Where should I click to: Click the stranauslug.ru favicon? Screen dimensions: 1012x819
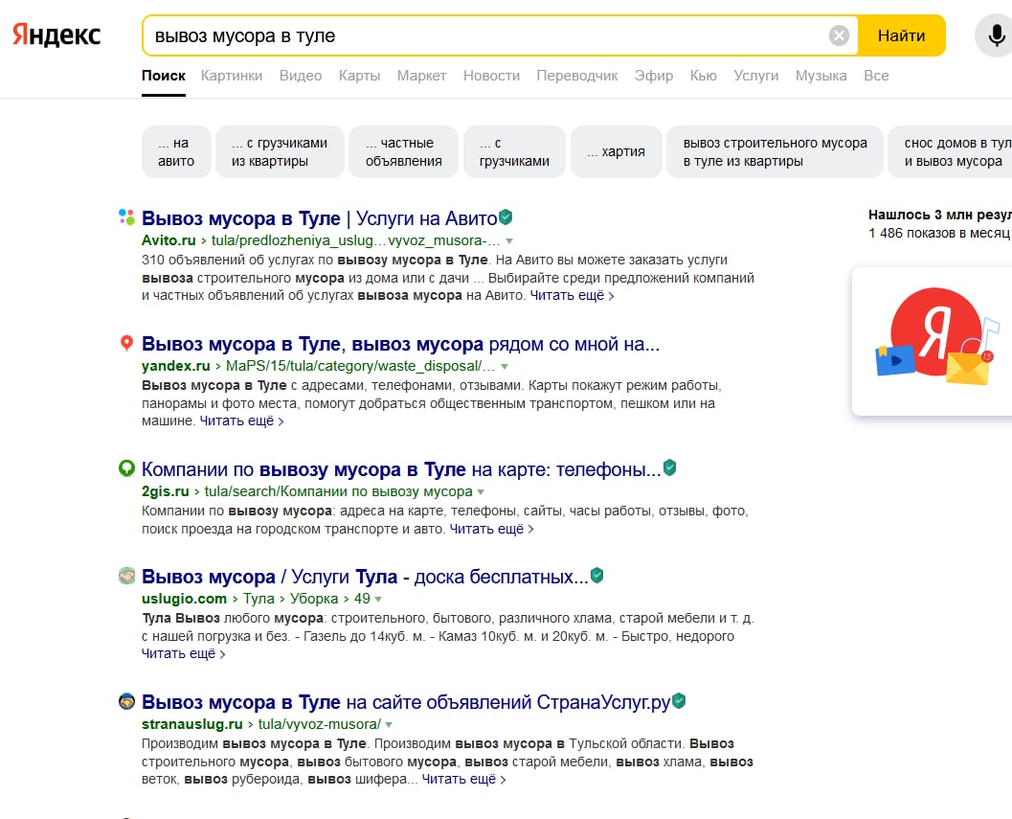126,701
